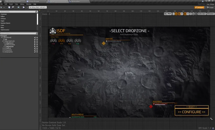215x130 pixels.
Task: Start Play with the triangle icon
Action: pos(24,7)
